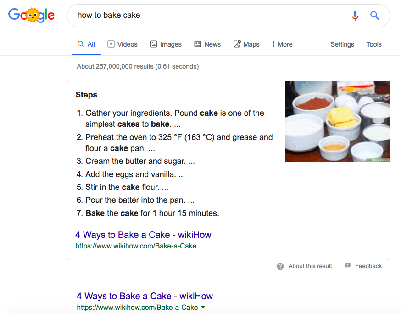Click the Videos play icon

[x=111, y=44]
